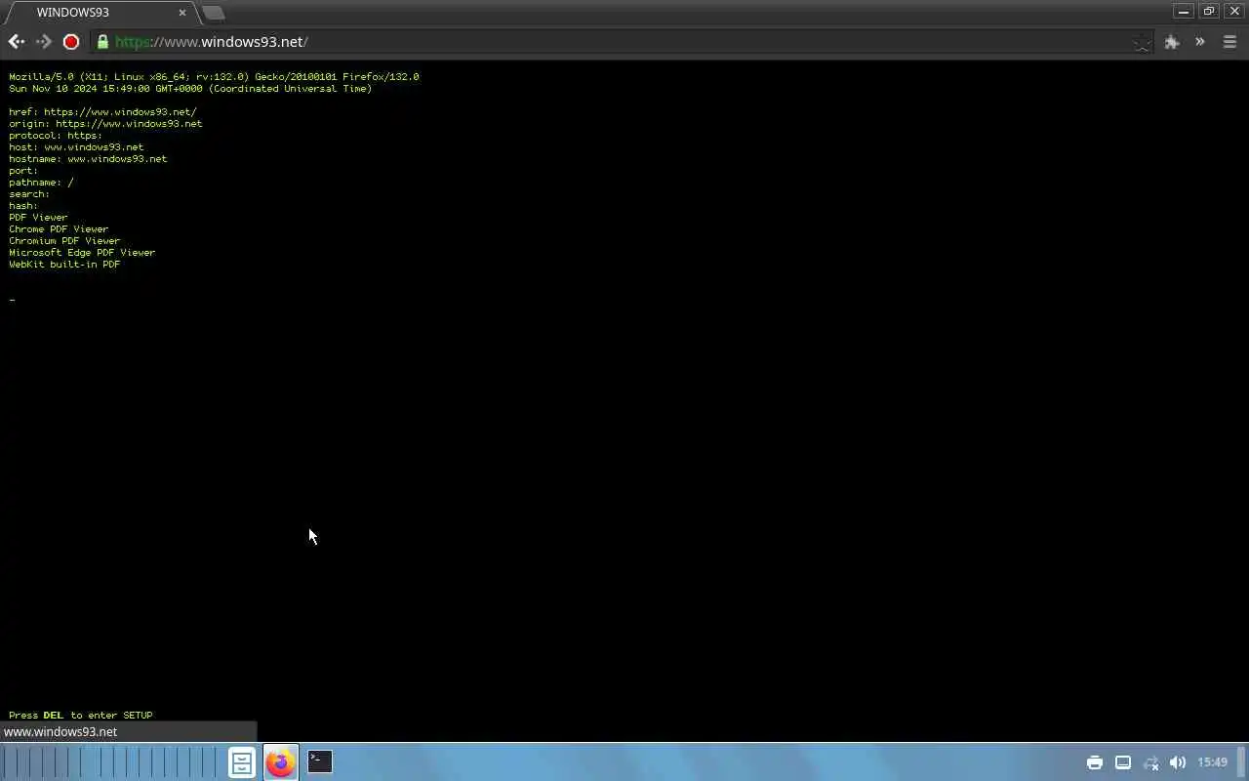Image resolution: width=1249 pixels, height=781 pixels.
Task: Click the 'hostname: www.windows93.net' line
Action: click(88, 159)
